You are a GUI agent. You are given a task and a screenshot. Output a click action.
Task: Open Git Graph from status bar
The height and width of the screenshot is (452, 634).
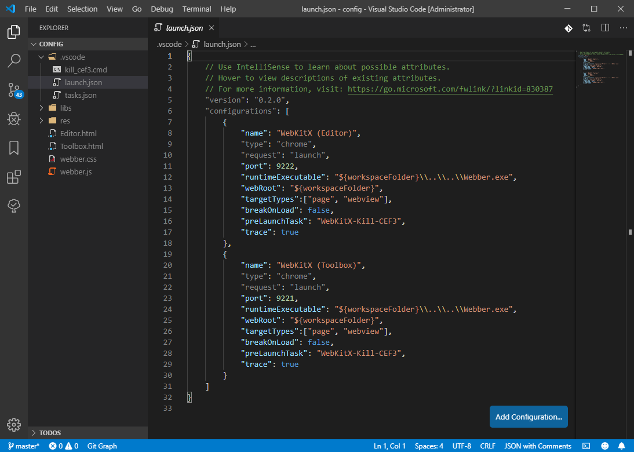click(102, 446)
